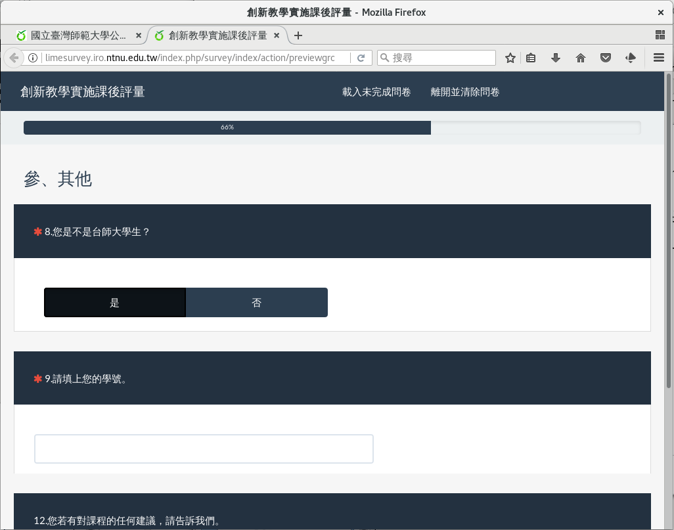
Task: Click 離開並清除問卷 link
Action: (464, 92)
